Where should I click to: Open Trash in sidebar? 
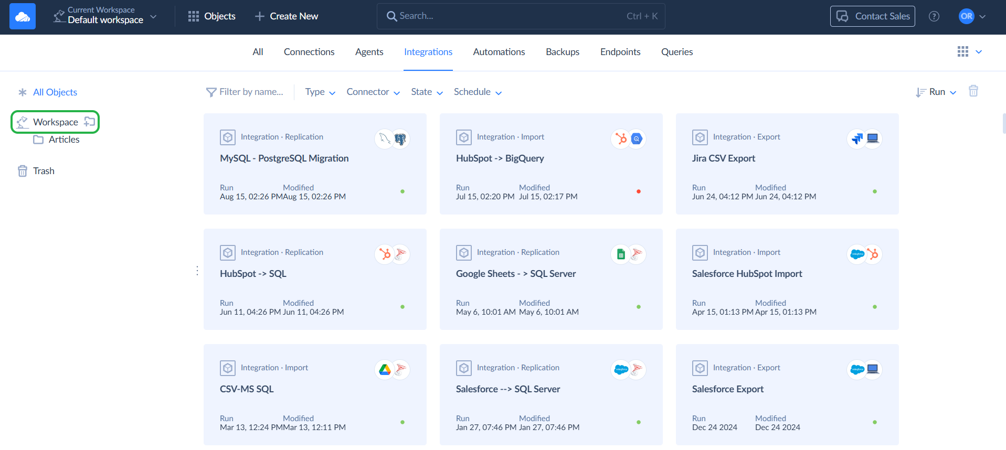point(36,171)
